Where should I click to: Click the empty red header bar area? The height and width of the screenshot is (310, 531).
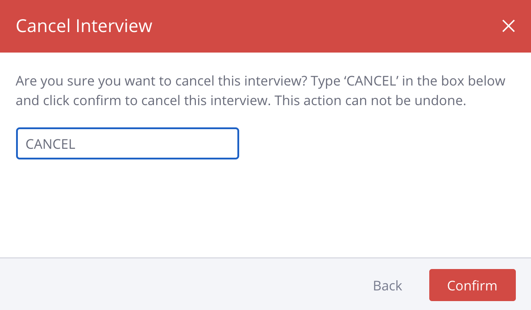pos(312,26)
